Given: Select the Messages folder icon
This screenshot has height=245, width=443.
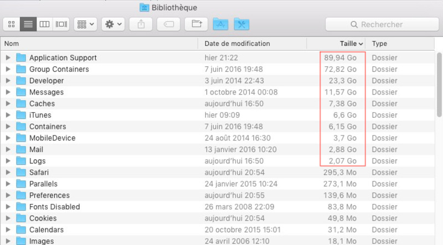Looking at the screenshot, I should [21, 92].
